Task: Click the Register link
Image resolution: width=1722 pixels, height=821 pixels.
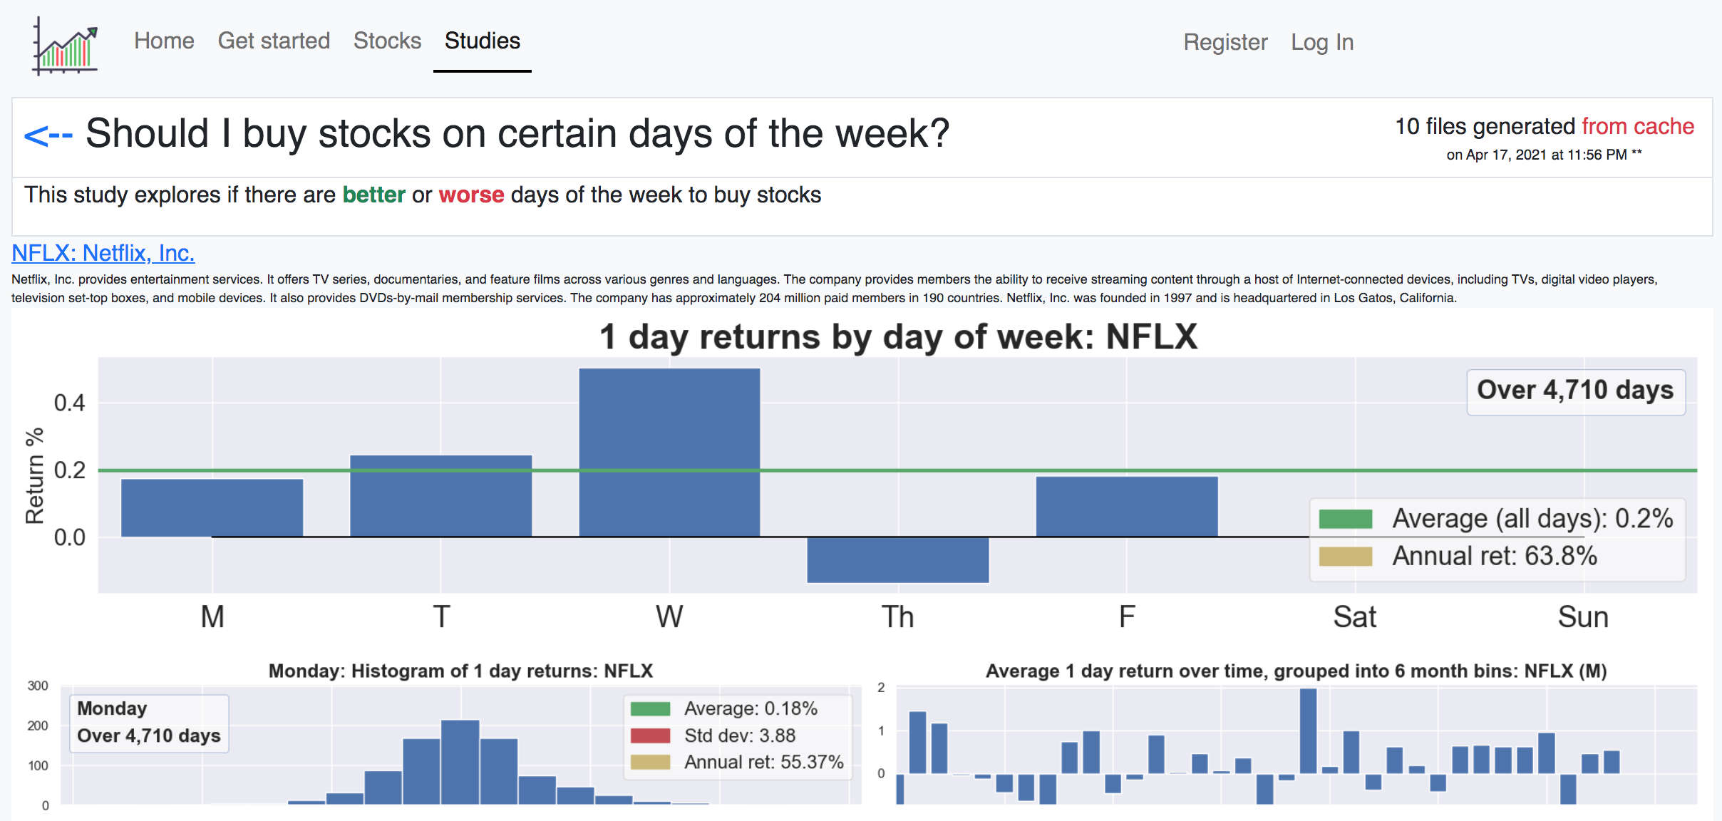Action: click(x=1226, y=42)
